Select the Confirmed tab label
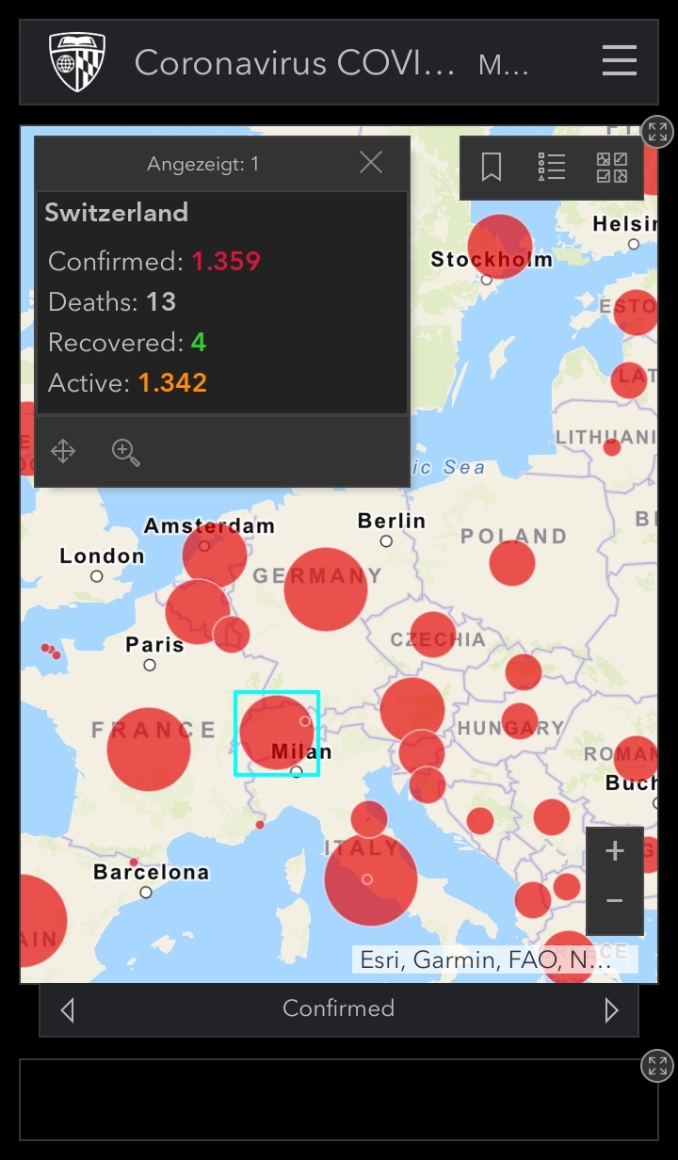 pos(338,1008)
